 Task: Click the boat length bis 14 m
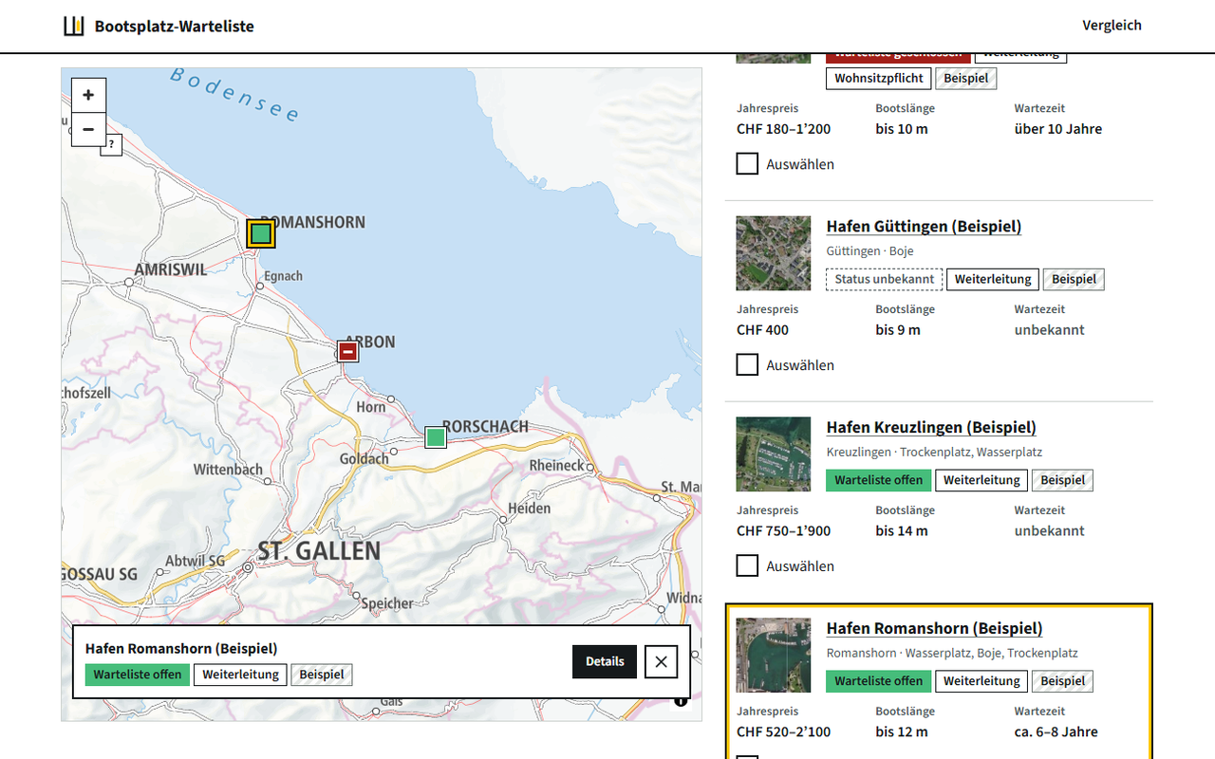click(x=902, y=531)
